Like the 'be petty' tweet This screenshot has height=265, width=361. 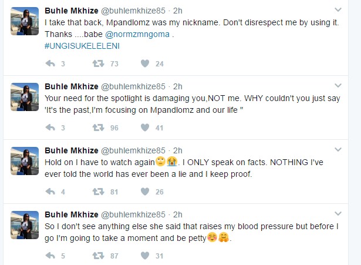tap(144, 255)
